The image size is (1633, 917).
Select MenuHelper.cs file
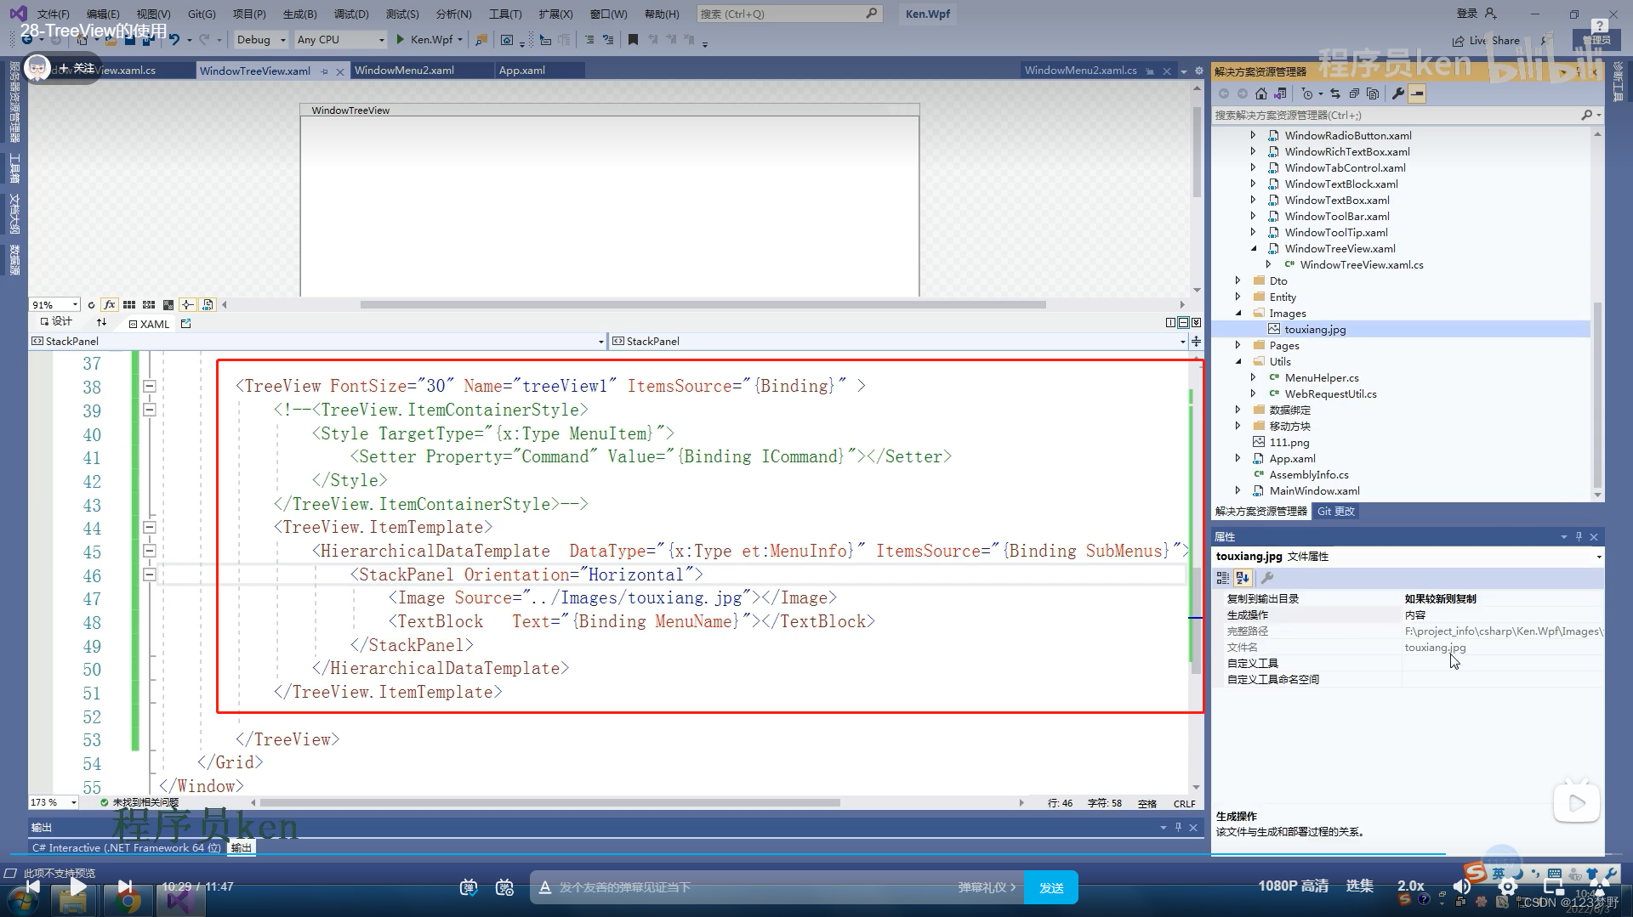1322,377
